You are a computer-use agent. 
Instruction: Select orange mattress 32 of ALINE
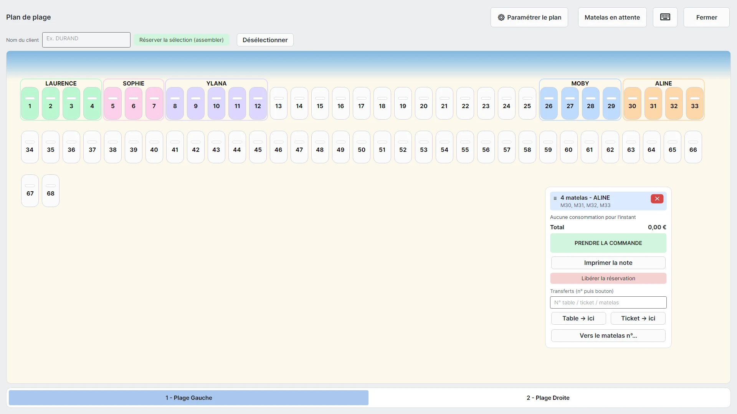click(674, 103)
